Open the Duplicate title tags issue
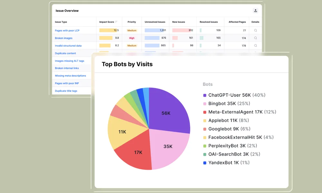Viewport: 322px width, 193px height. click(x=66, y=91)
